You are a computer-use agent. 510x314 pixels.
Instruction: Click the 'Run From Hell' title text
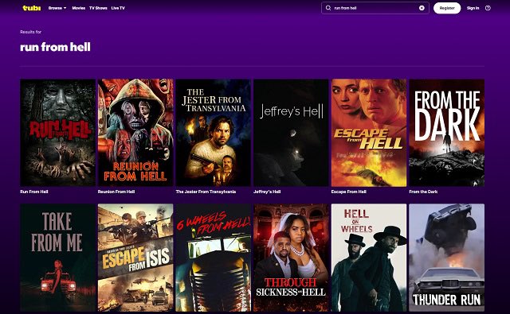(34, 192)
